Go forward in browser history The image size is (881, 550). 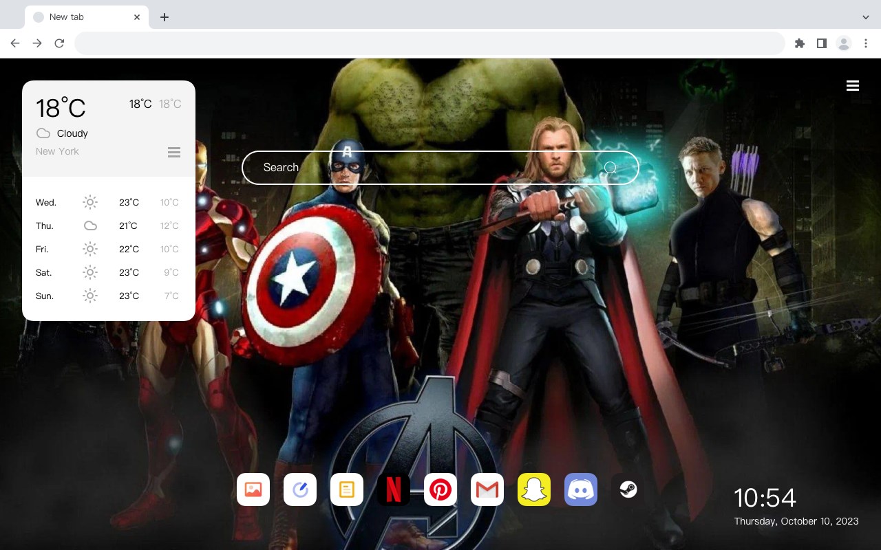37,43
